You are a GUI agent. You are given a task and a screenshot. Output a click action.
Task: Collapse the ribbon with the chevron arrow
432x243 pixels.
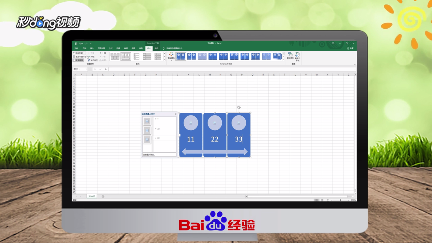pos(354,64)
